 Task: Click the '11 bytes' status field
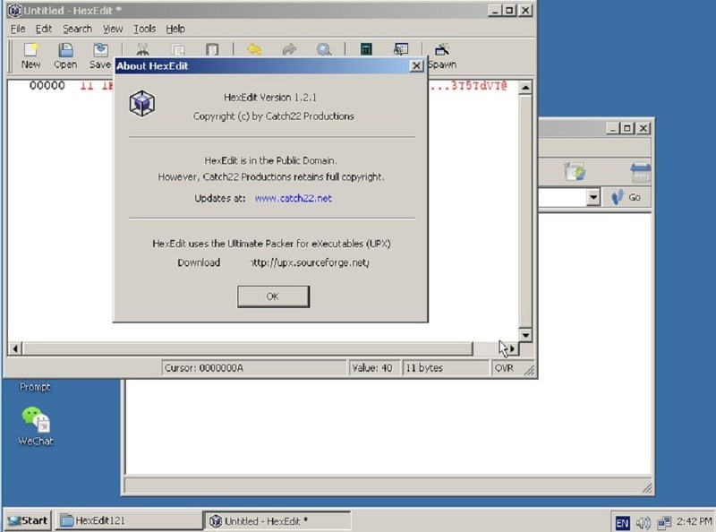[445, 368]
